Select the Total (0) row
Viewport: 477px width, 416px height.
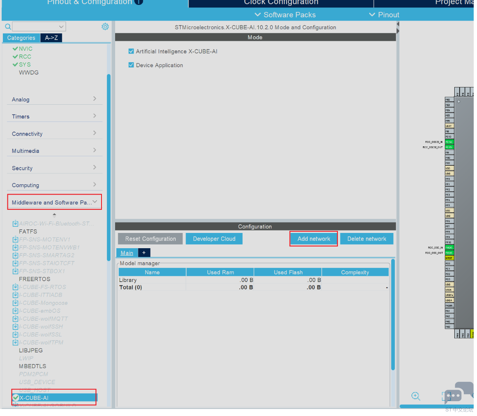click(x=254, y=287)
